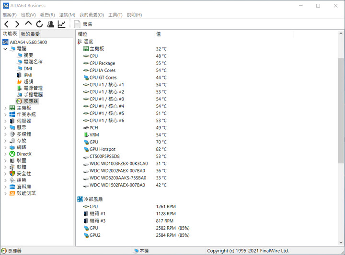Select DMI in the tree

pos(28,68)
